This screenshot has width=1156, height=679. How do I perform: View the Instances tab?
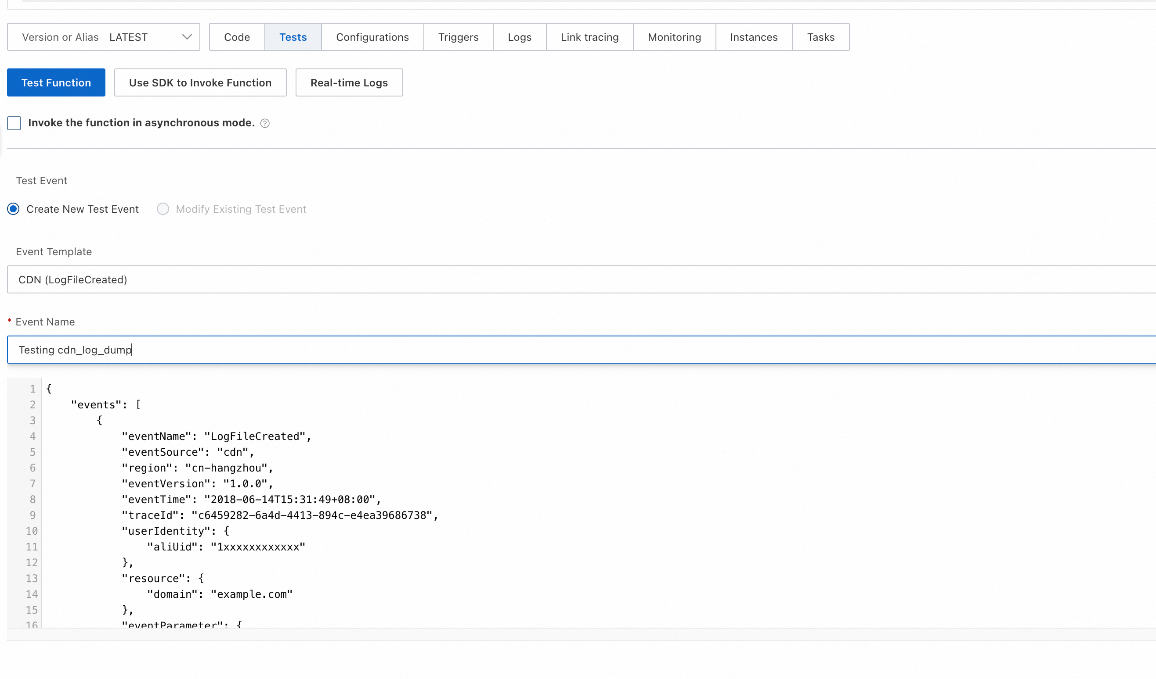pos(754,37)
